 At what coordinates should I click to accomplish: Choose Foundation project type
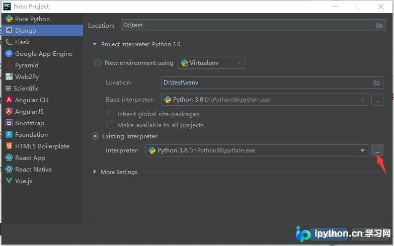[x=42, y=134]
